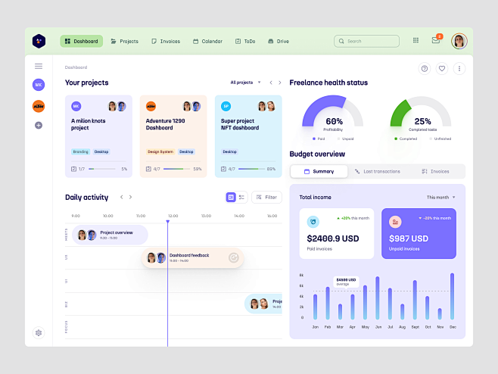Open Dashboard feedback event
Image resolution: width=498 pixels, height=374 pixels.
pos(192,257)
